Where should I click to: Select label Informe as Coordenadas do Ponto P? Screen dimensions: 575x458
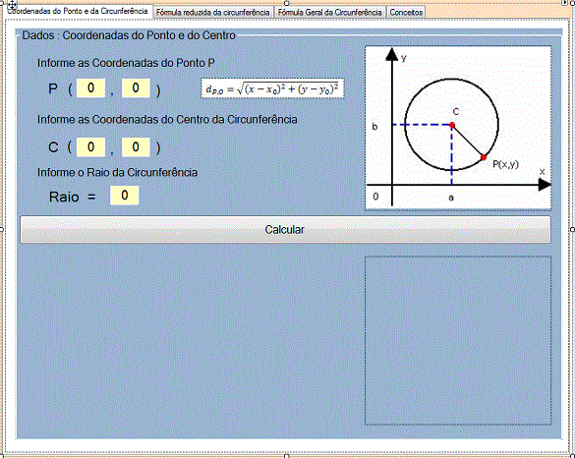point(126,63)
